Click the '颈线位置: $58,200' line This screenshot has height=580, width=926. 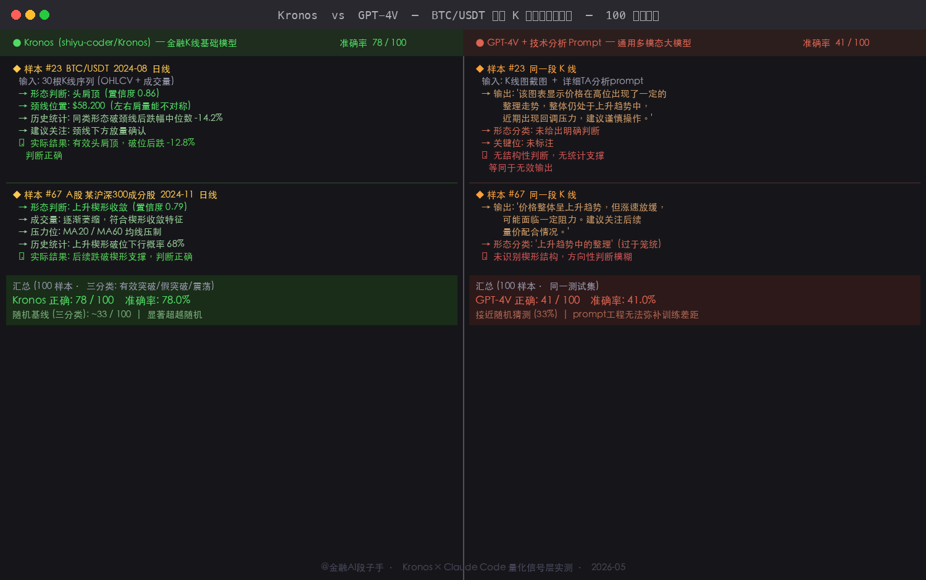pos(105,106)
